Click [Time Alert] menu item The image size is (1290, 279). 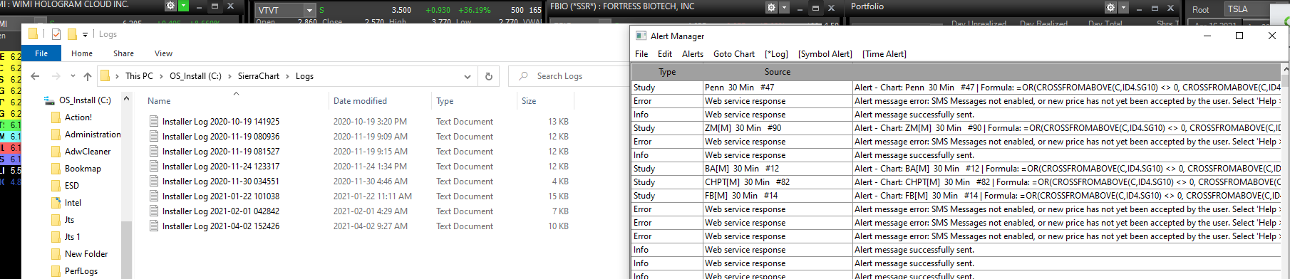click(x=884, y=54)
